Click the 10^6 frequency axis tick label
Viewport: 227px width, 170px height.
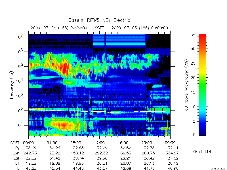click(19, 51)
